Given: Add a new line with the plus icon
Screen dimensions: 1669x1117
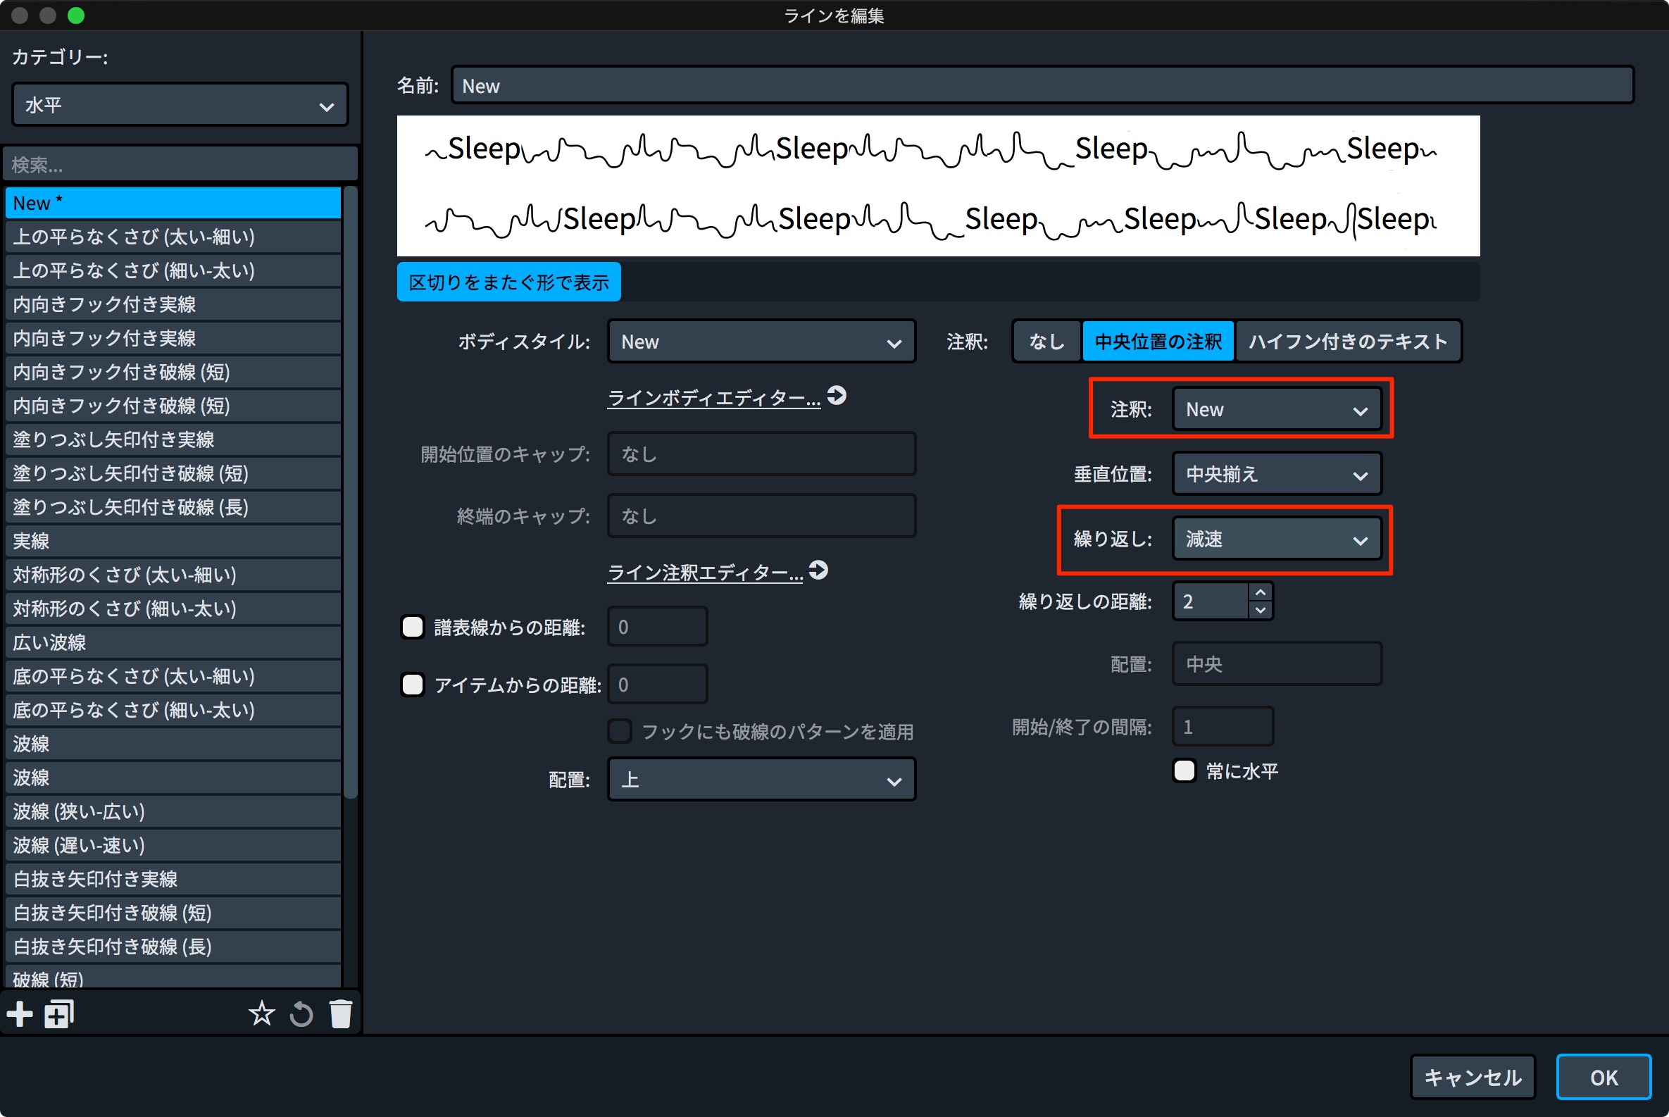Looking at the screenshot, I should (x=19, y=1013).
